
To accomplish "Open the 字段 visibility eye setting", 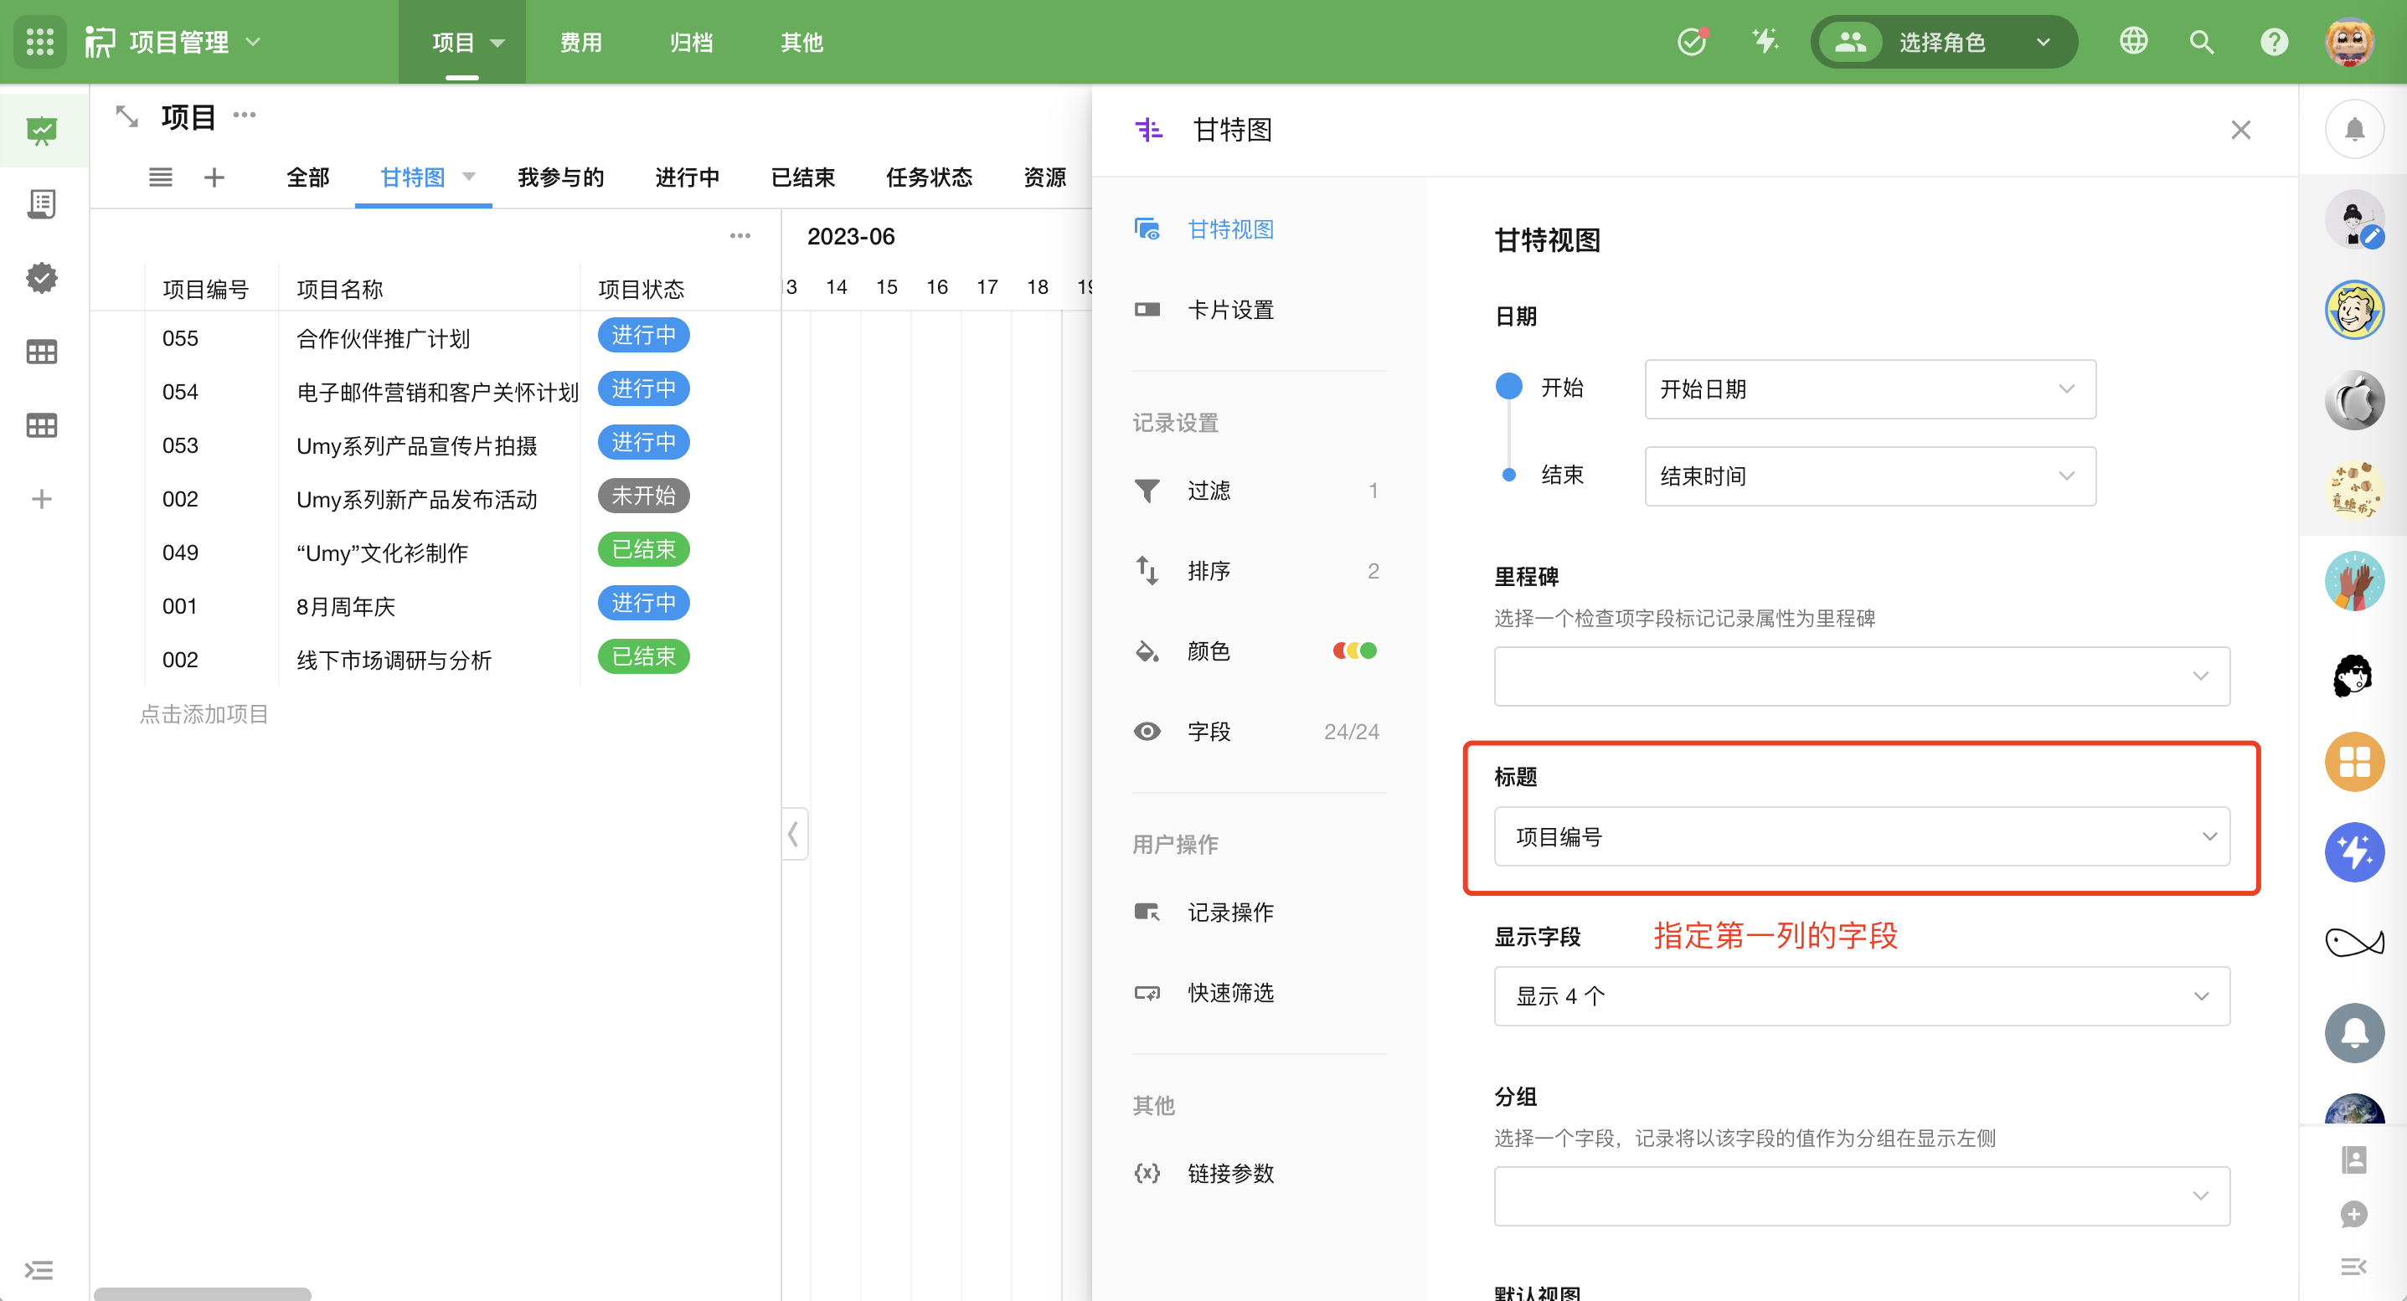I will [1259, 731].
